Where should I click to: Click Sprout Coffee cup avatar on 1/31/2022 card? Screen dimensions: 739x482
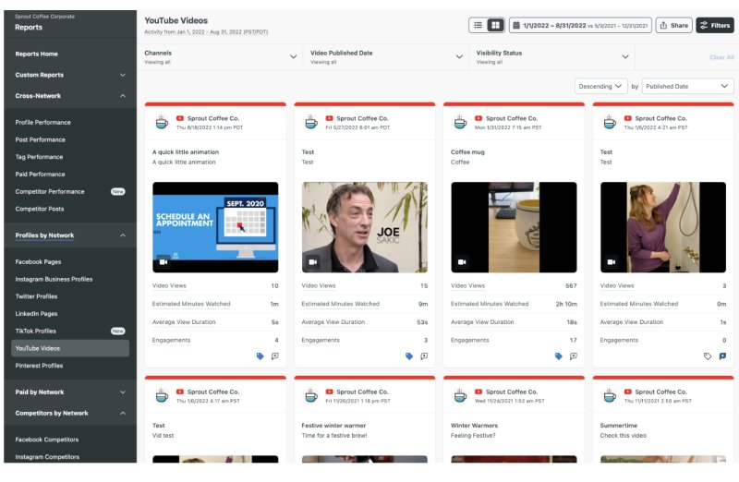[460, 122]
